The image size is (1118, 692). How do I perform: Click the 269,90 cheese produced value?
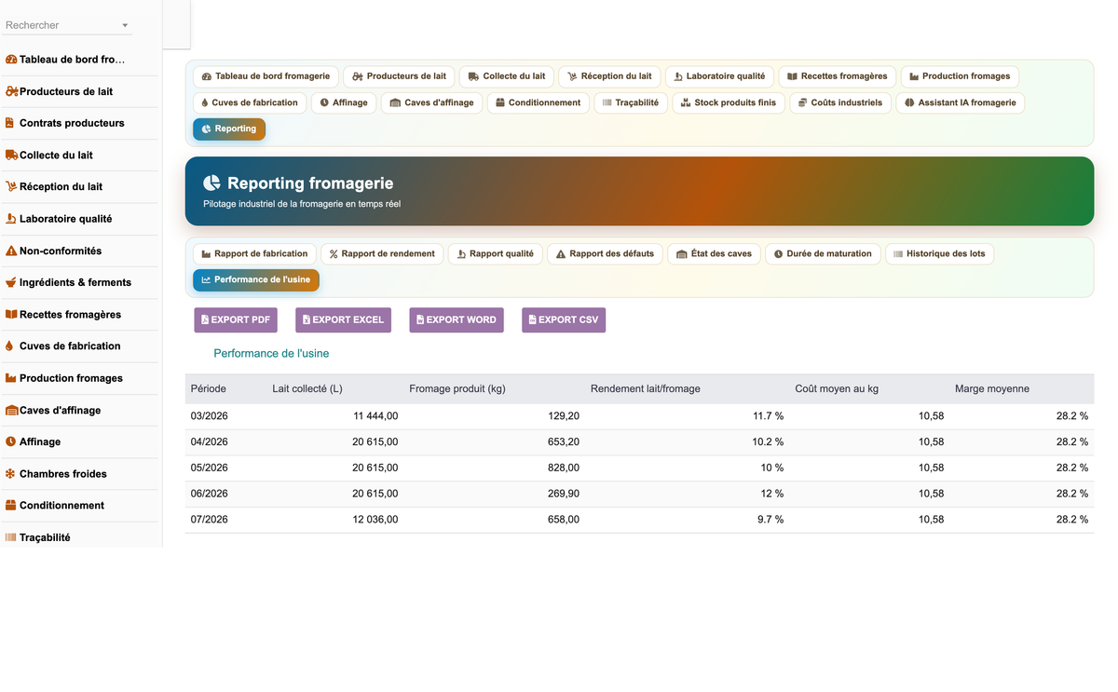564,494
